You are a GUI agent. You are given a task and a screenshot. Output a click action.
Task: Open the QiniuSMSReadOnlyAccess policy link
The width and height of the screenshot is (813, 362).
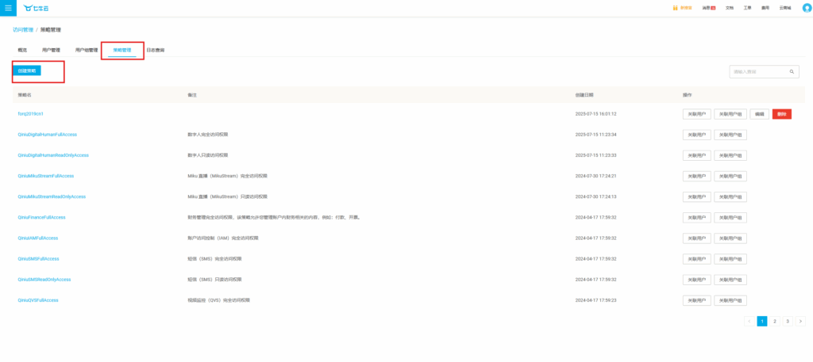tap(44, 280)
